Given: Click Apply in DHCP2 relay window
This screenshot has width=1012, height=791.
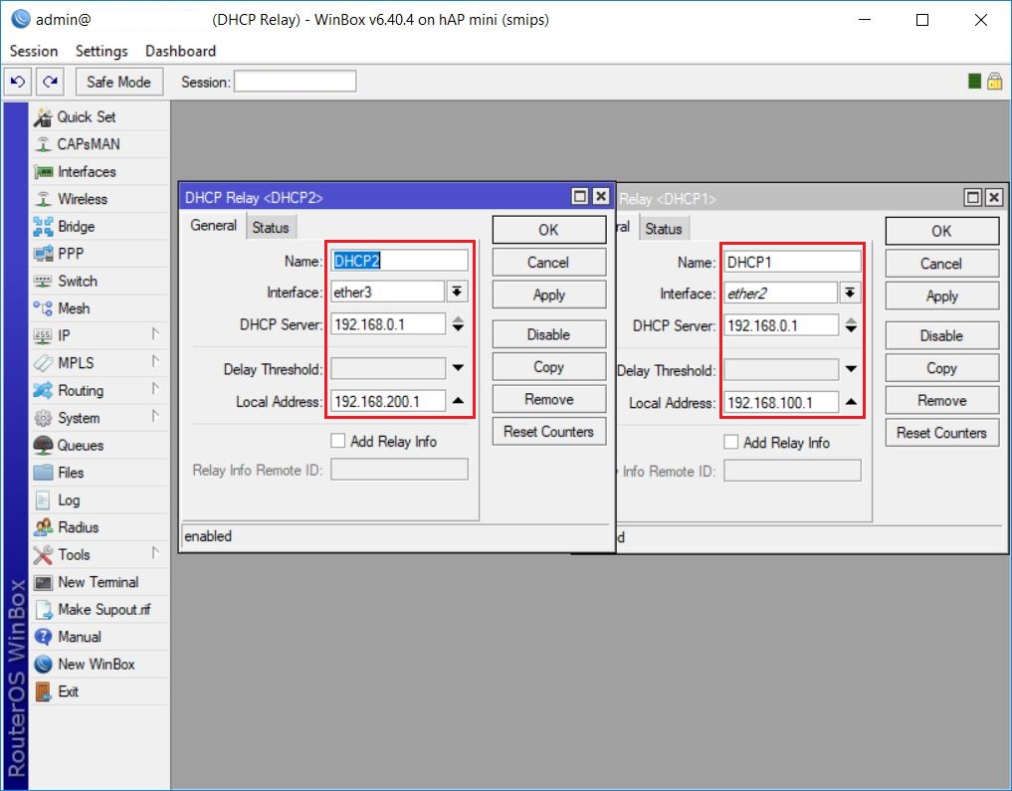Looking at the screenshot, I should click(548, 295).
